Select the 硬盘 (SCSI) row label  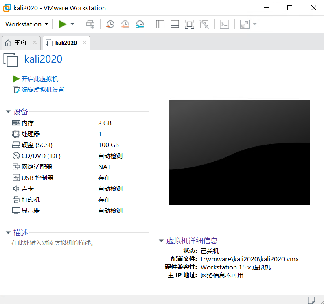pyautogui.click(x=37, y=145)
